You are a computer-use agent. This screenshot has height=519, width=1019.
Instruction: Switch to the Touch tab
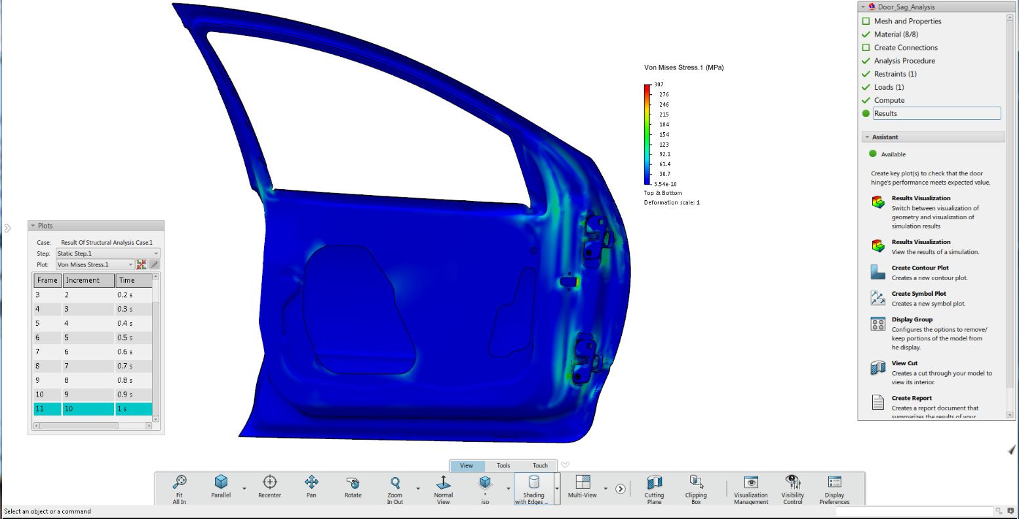point(540,466)
